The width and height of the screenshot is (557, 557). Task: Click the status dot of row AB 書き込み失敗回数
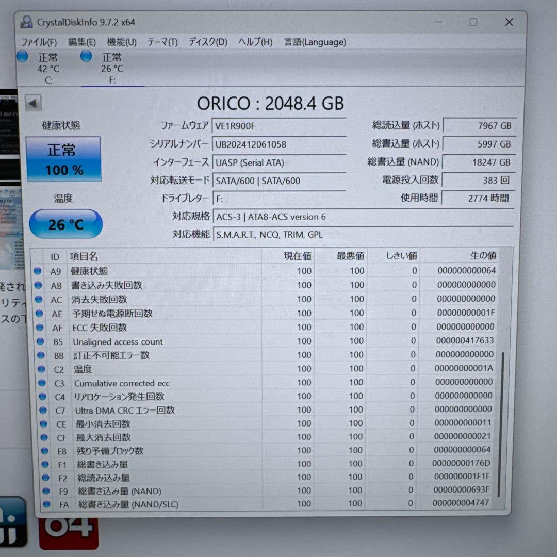(x=38, y=285)
